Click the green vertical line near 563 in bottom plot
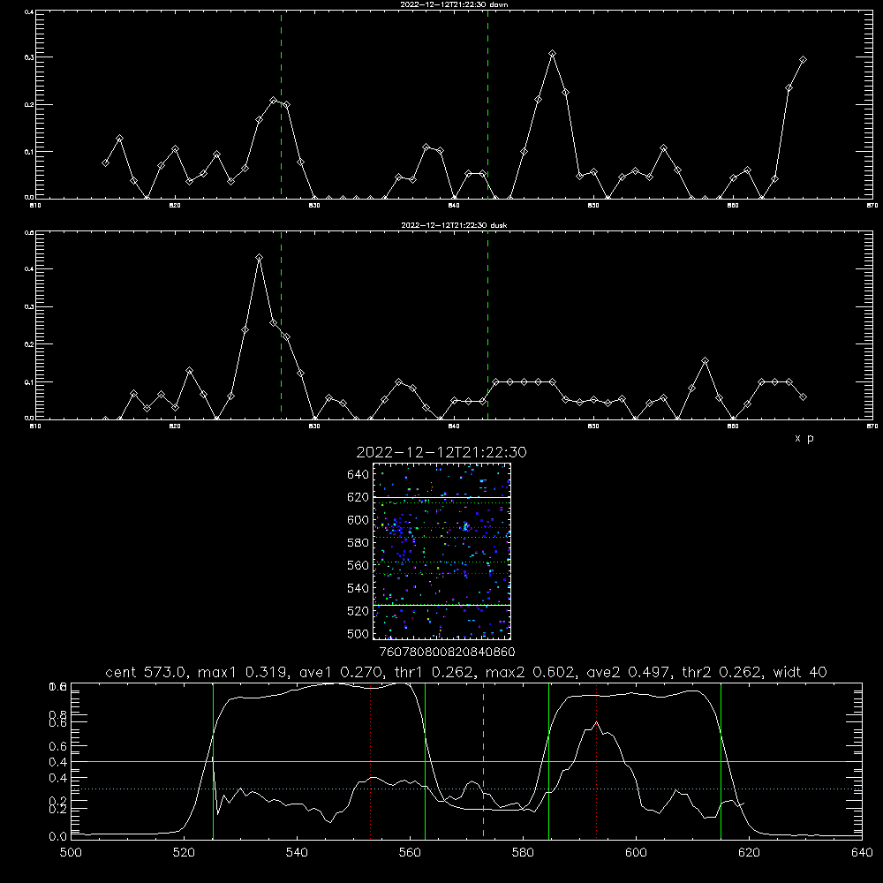The height and width of the screenshot is (883, 883). (x=426, y=760)
